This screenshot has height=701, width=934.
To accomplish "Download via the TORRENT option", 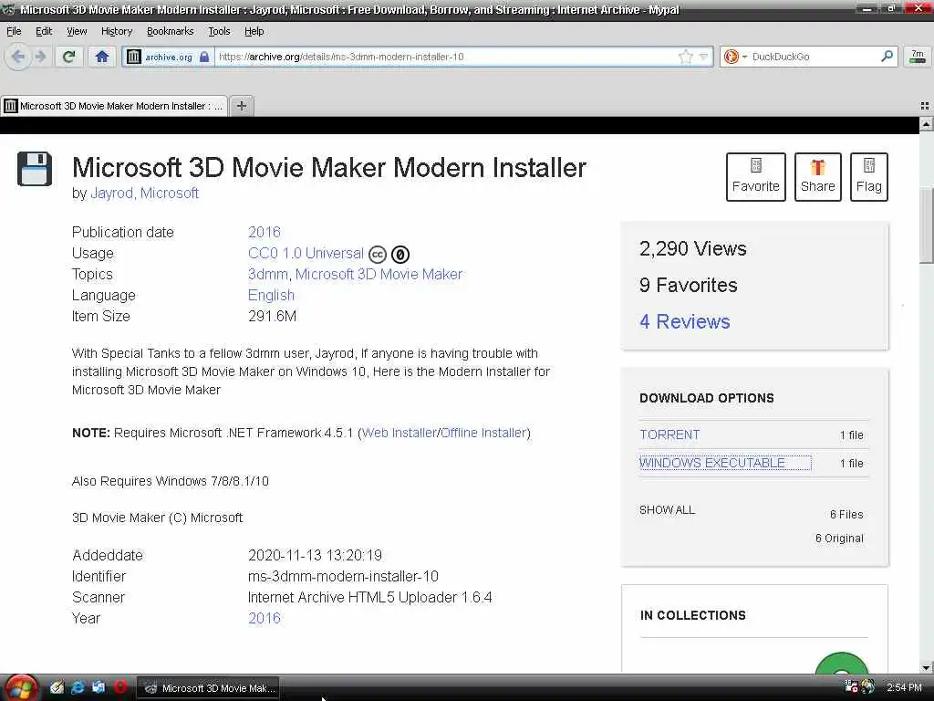I will click(x=669, y=434).
